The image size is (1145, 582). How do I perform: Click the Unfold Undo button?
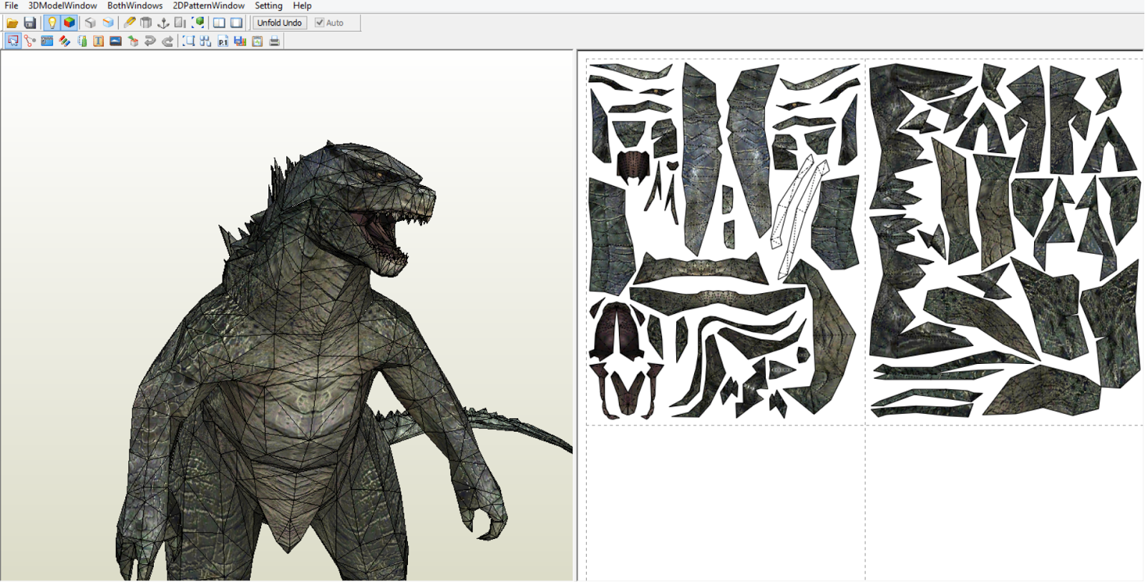(280, 23)
